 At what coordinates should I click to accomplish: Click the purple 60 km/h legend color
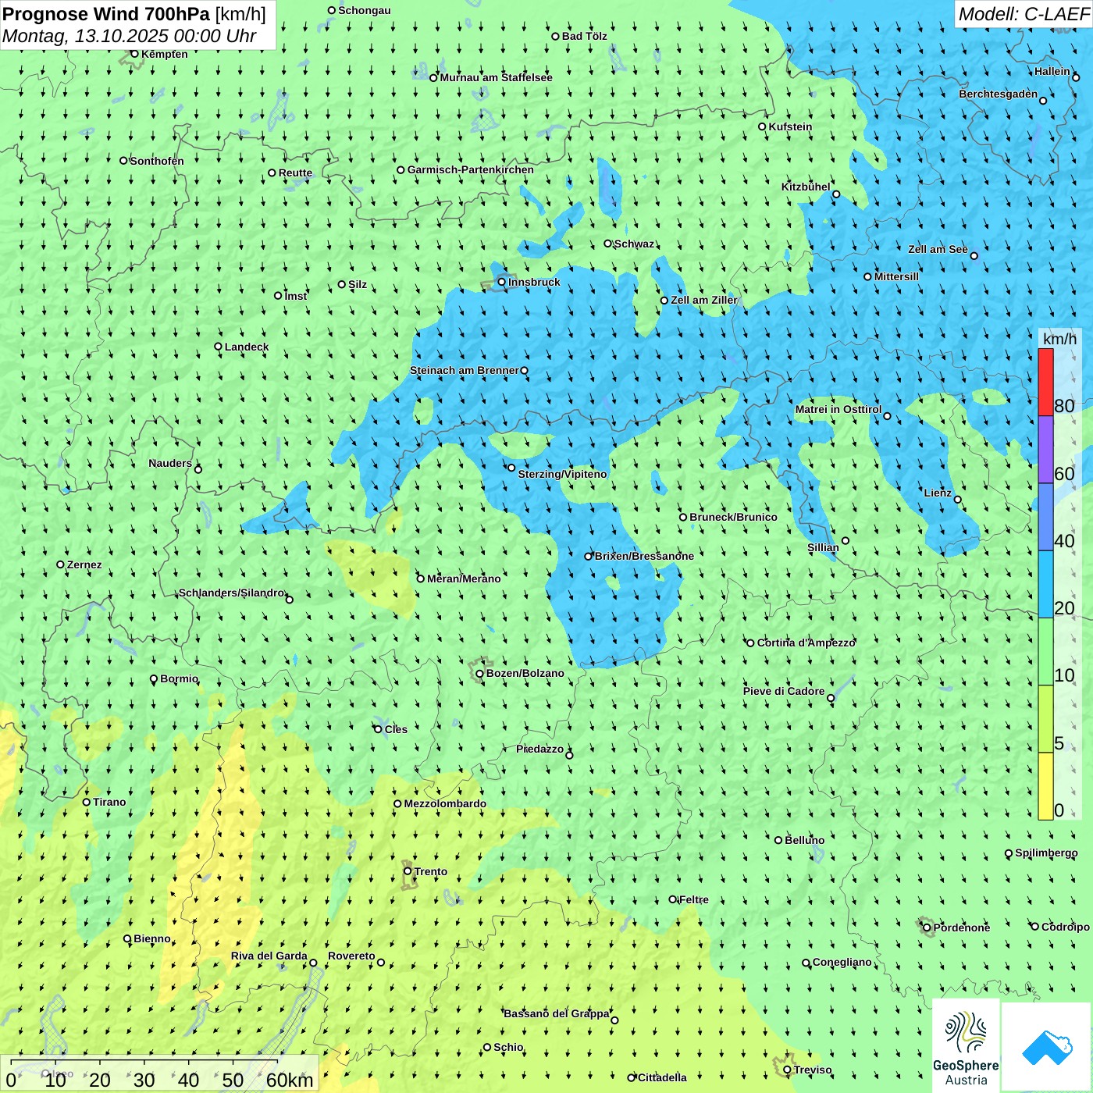tap(1045, 450)
